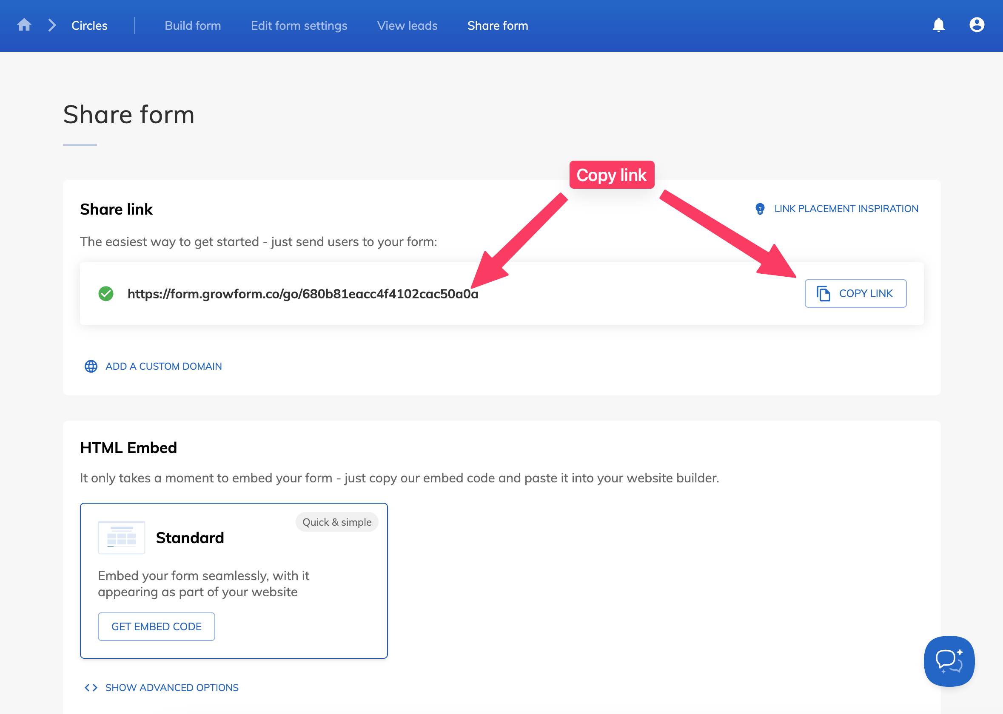Switch to Build form tab
1003x714 pixels.
193,26
